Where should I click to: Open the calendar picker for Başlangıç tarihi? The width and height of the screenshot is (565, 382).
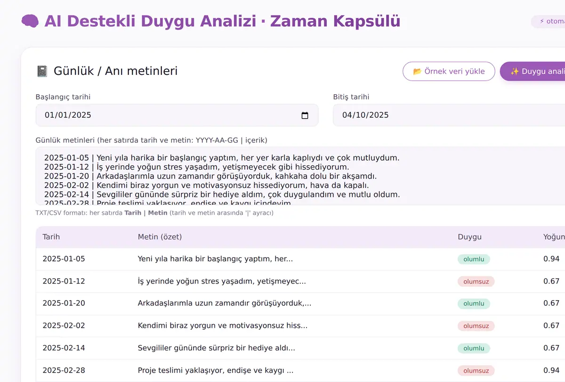(305, 115)
